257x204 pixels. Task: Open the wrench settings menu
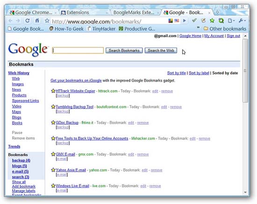(242, 21)
